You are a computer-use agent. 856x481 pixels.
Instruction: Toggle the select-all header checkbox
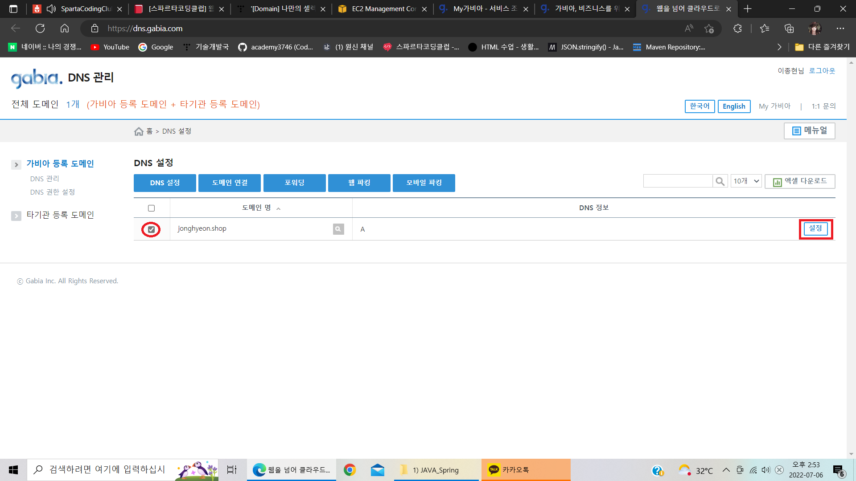(151, 208)
